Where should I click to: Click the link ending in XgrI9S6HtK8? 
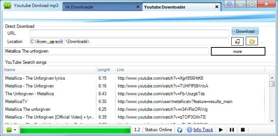[x=160, y=78]
